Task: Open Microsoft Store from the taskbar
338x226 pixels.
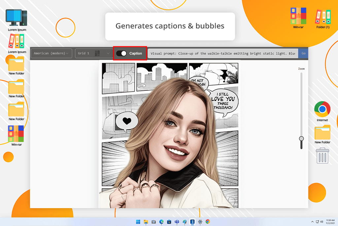Action: (169, 222)
